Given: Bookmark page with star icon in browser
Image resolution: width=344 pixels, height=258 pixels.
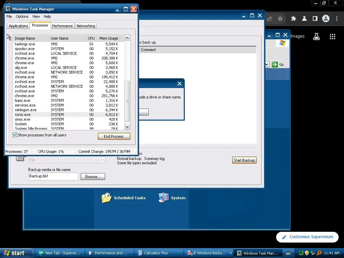Looking at the screenshot, I should click(280, 19).
